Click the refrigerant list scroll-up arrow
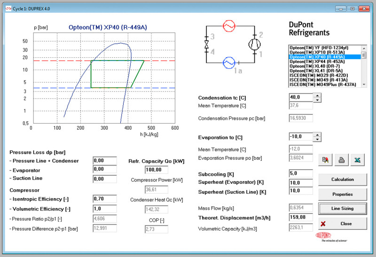The image size is (376, 257). tap(364, 48)
